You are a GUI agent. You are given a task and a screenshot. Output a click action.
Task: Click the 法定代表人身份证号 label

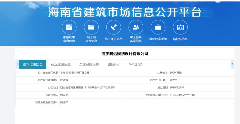click(x=156, y=95)
